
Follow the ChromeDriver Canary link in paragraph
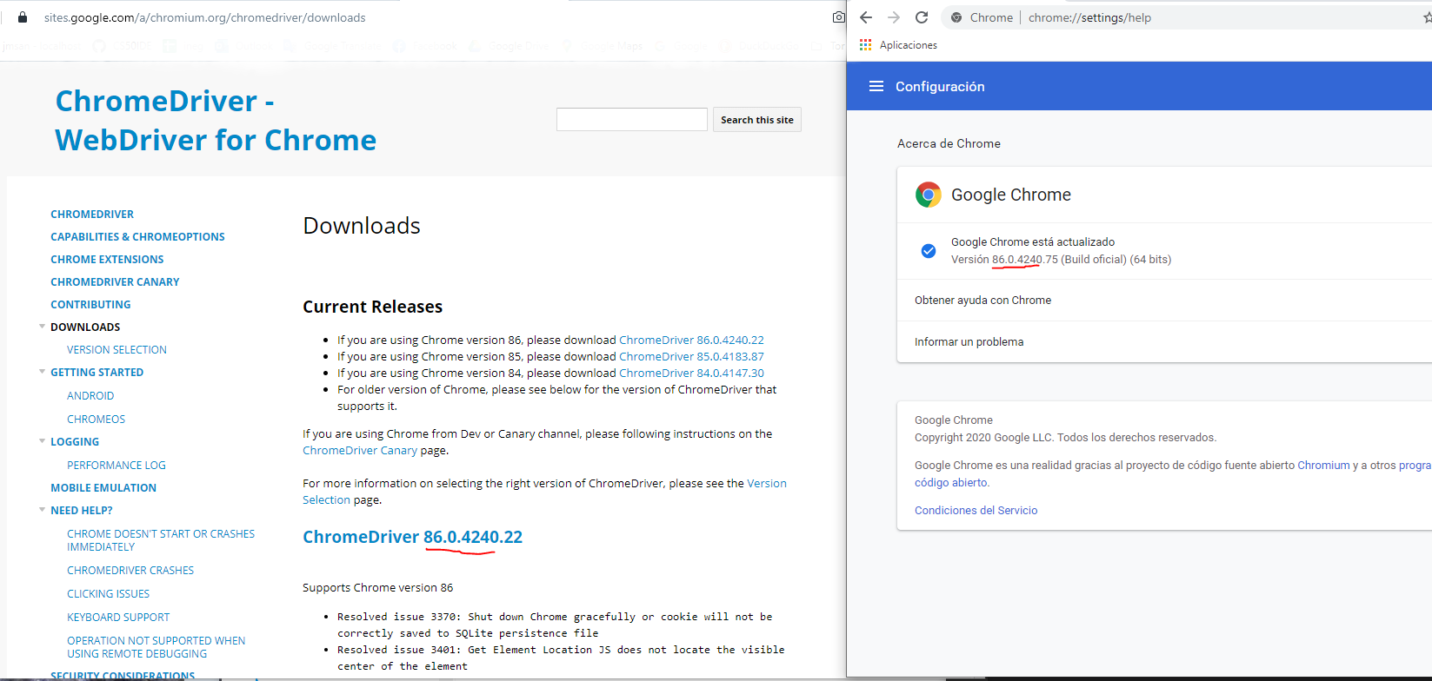[360, 450]
